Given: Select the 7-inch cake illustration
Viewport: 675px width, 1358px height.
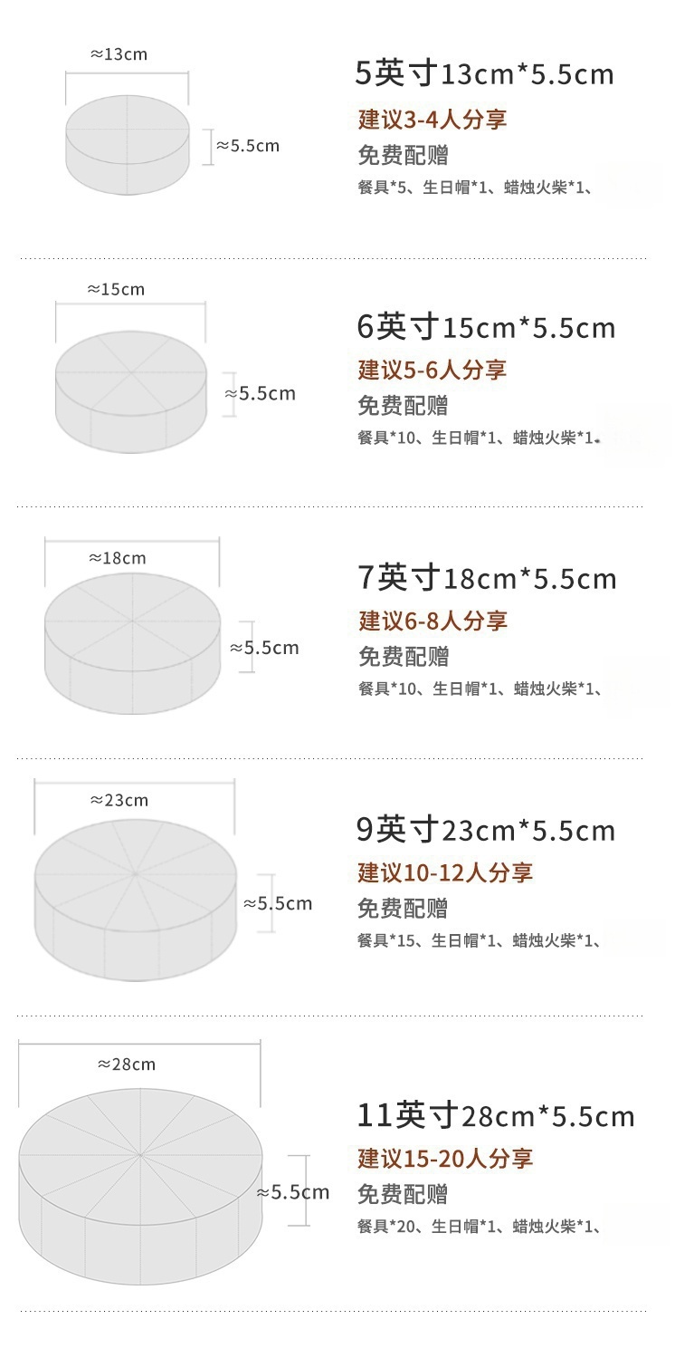Looking at the screenshot, I should 132,642.
